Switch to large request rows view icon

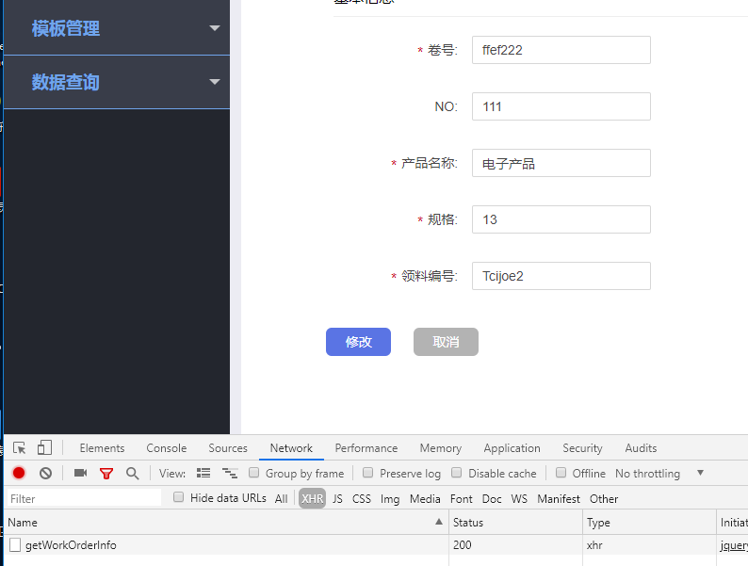click(x=203, y=473)
